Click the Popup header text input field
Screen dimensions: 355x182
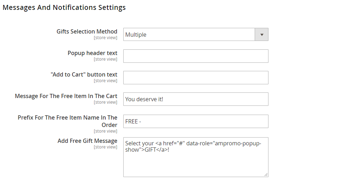tap(196, 56)
